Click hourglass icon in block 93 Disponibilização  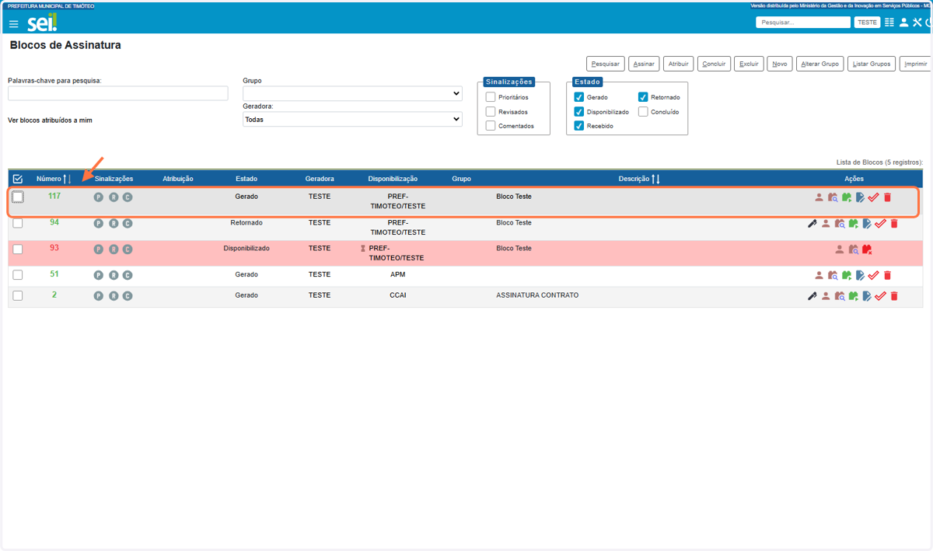[x=362, y=249]
